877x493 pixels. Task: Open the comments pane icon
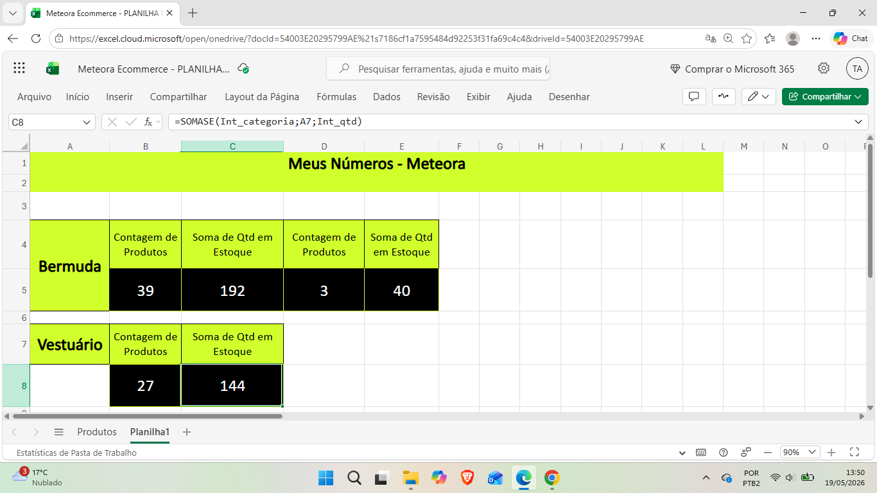[x=693, y=96]
